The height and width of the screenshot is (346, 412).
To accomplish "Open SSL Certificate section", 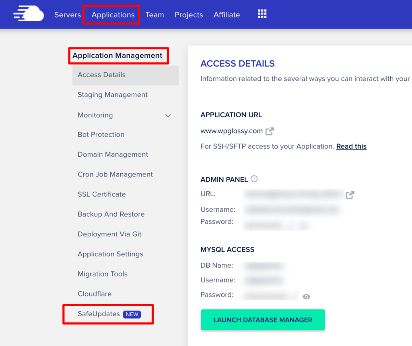I will (101, 194).
